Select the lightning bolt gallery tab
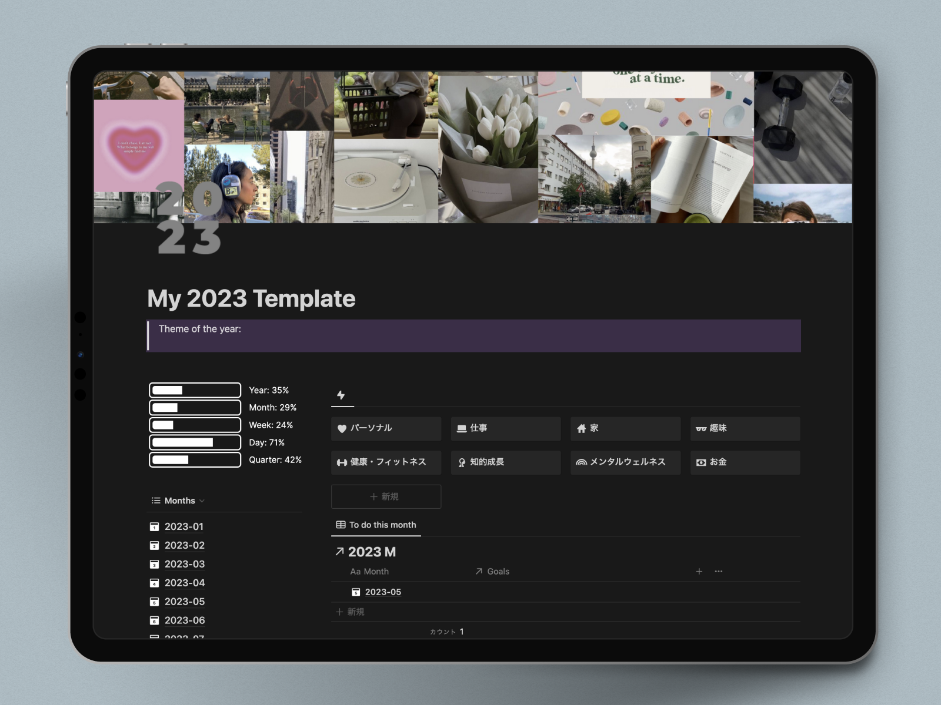This screenshot has width=941, height=705. pos(341,395)
